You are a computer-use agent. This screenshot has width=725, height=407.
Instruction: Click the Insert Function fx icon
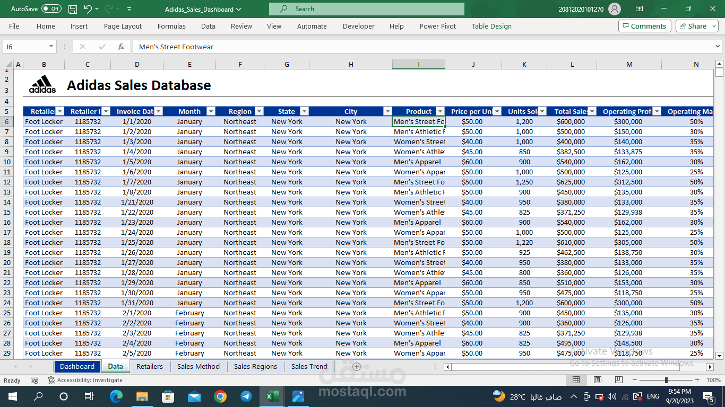121,47
